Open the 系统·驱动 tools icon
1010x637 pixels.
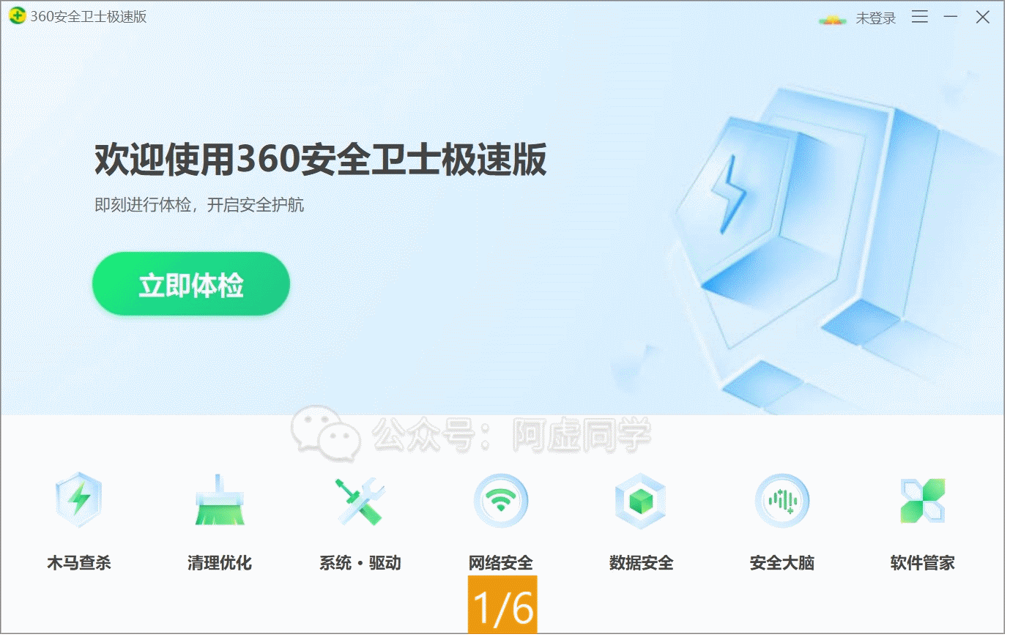360,501
